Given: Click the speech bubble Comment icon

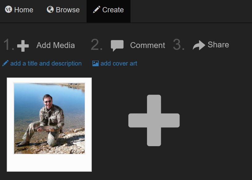Looking at the screenshot, I should [x=117, y=46].
